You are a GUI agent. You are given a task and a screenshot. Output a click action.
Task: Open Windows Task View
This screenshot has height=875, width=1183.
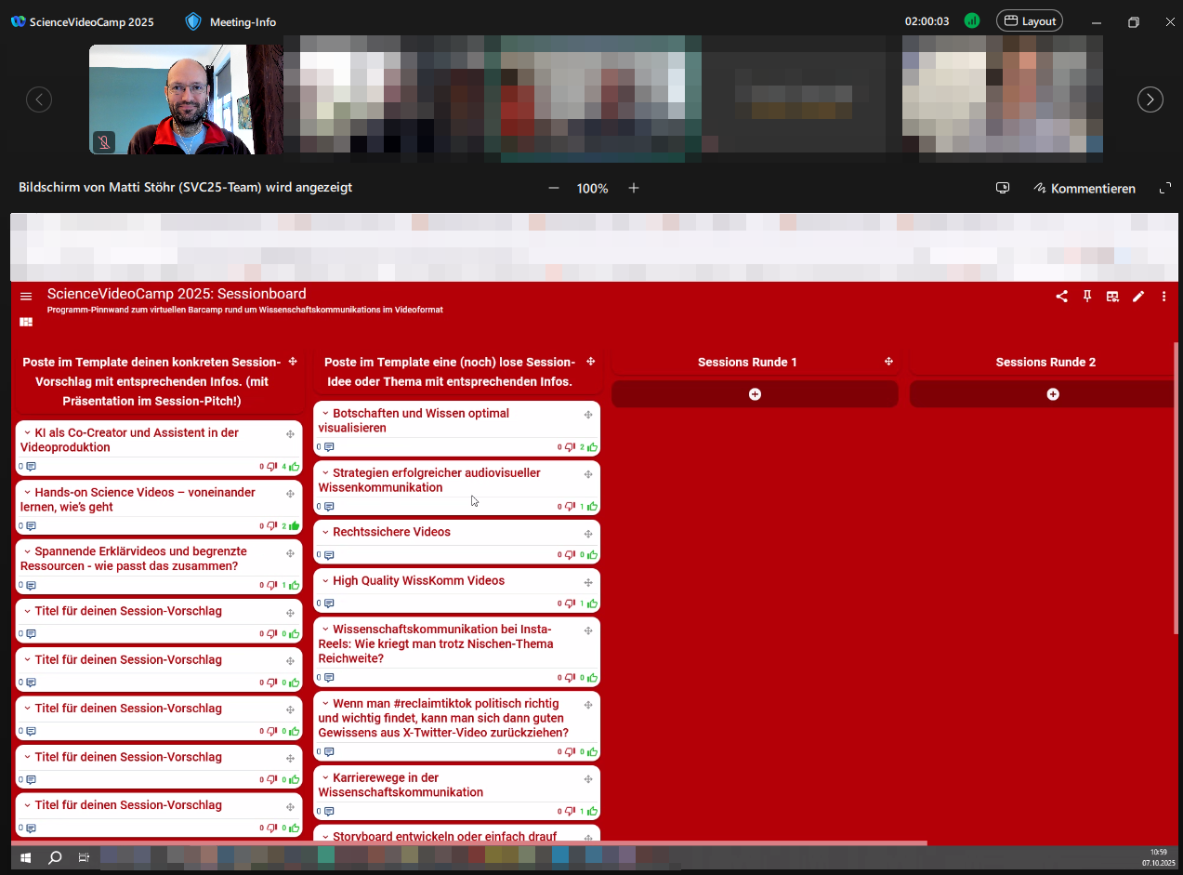point(83,857)
